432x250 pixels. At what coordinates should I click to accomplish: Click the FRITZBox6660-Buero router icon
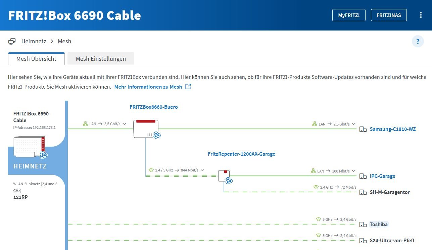pyautogui.click(x=146, y=129)
